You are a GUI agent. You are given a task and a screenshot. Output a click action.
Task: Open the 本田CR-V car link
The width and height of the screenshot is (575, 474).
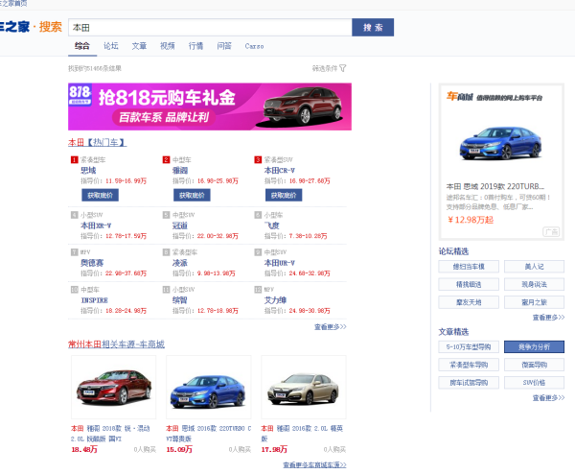pyautogui.click(x=280, y=171)
